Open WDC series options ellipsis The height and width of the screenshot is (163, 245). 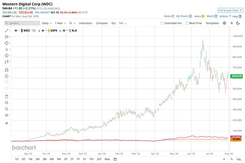point(19,30)
